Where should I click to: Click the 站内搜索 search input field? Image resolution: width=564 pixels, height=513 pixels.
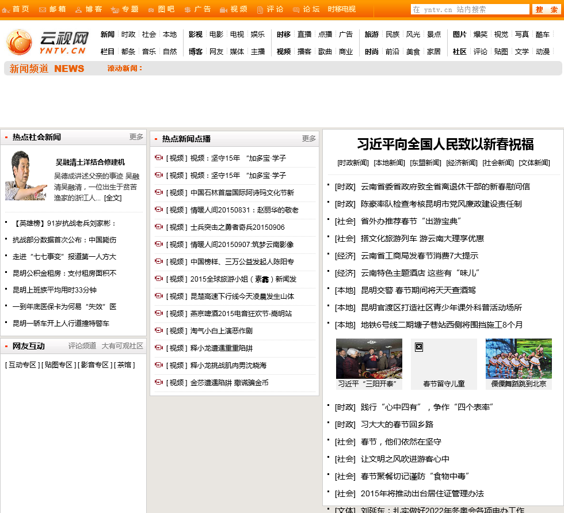pos(470,10)
